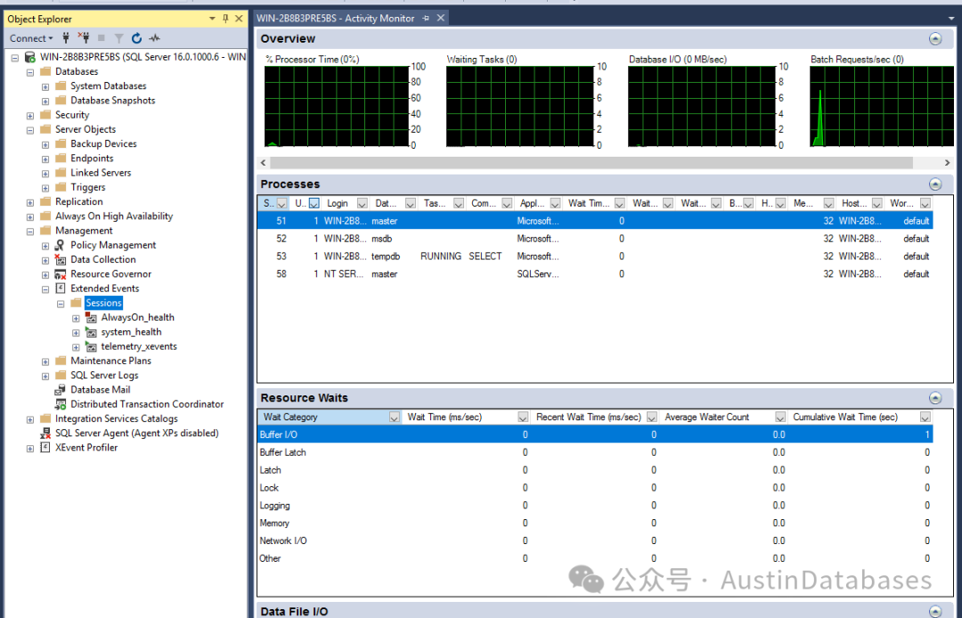Viewport: 962px width, 618px height.
Task: Select the Always On High Availability node
Action: tap(114, 215)
